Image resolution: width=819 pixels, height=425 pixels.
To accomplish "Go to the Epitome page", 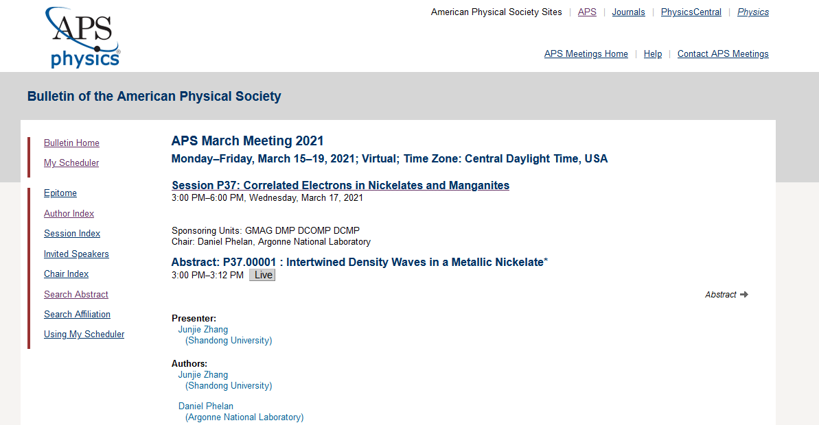I will pyautogui.click(x=60, y=193).
